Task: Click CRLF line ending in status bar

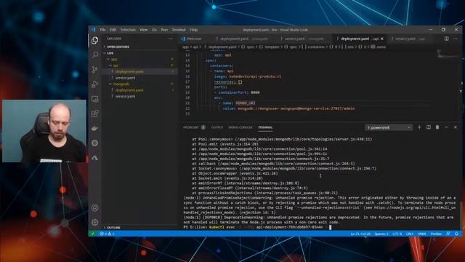Action: coord(410,234)
